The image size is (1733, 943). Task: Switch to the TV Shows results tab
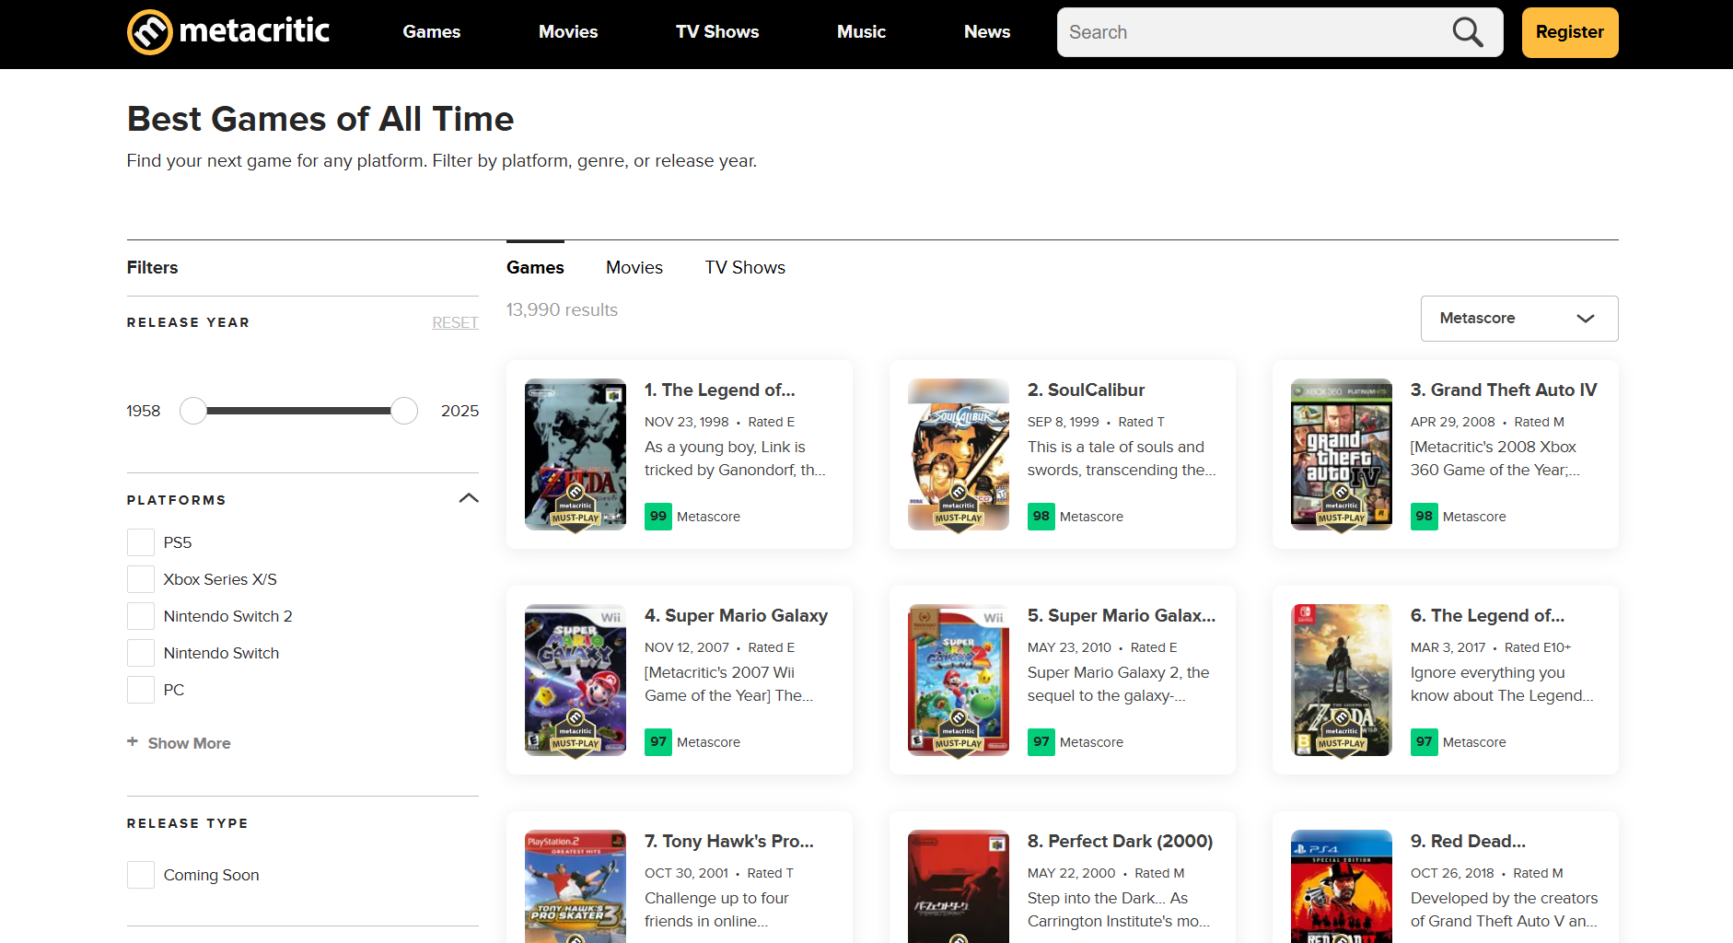[x=745, y=268]
